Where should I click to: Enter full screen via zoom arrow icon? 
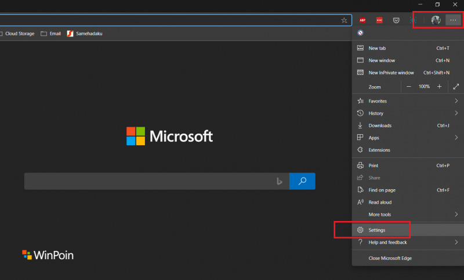tap(456, 87)
